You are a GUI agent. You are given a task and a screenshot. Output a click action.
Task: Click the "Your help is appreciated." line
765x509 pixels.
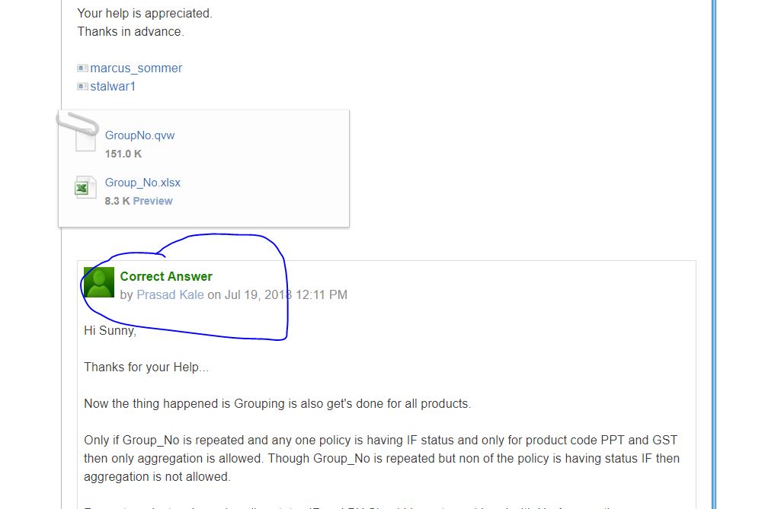(145, 14)
